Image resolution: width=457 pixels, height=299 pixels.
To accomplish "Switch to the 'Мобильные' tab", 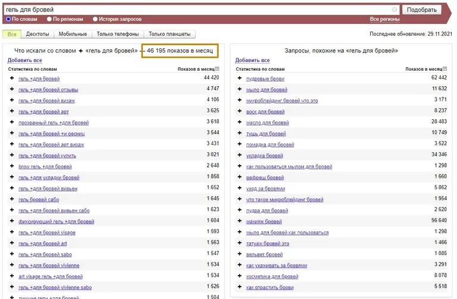I will click(73, 34).
